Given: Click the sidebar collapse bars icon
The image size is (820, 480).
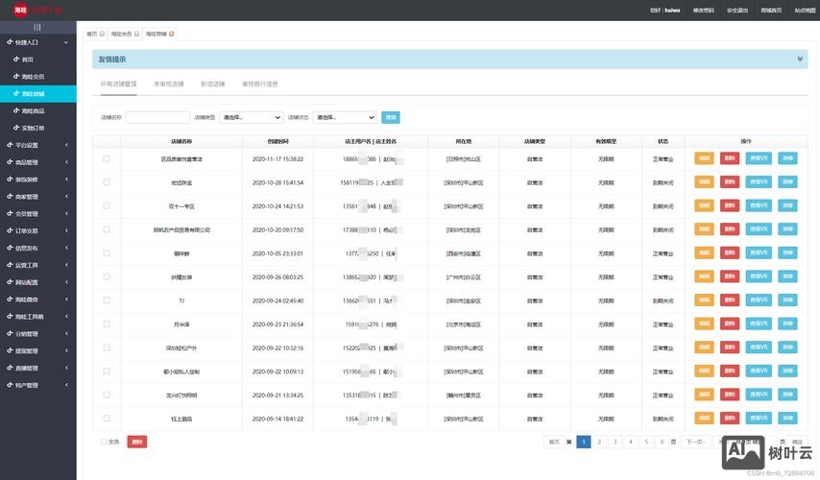Looking at the screenshot, I should pyautogui.click(x=37, y=27).
